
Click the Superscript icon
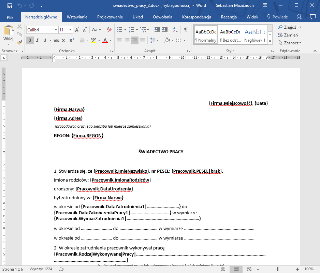click(x=72, y=40)
